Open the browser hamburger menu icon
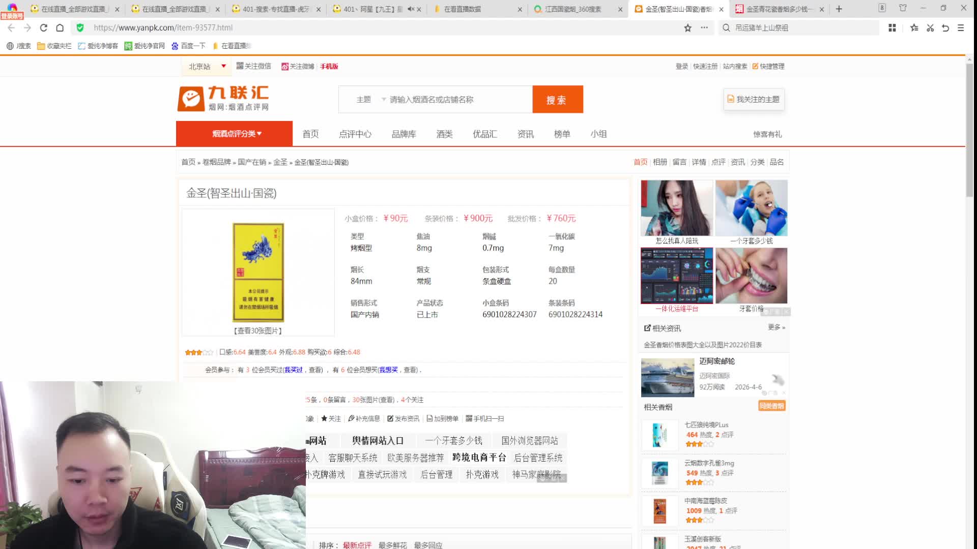 pos(961,28)
